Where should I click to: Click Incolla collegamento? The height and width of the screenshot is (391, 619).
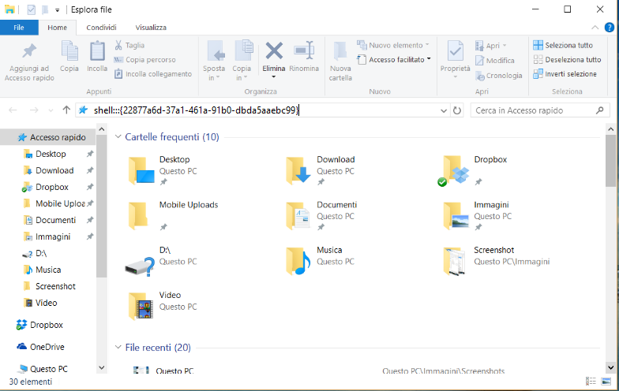click(153, 74)
